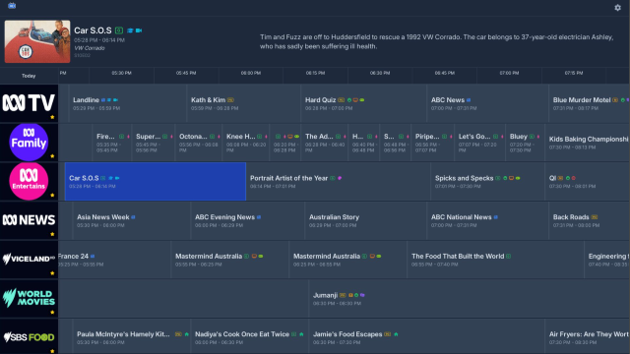
Task: Open settings with the gear icon
Action: pos(617,8)
